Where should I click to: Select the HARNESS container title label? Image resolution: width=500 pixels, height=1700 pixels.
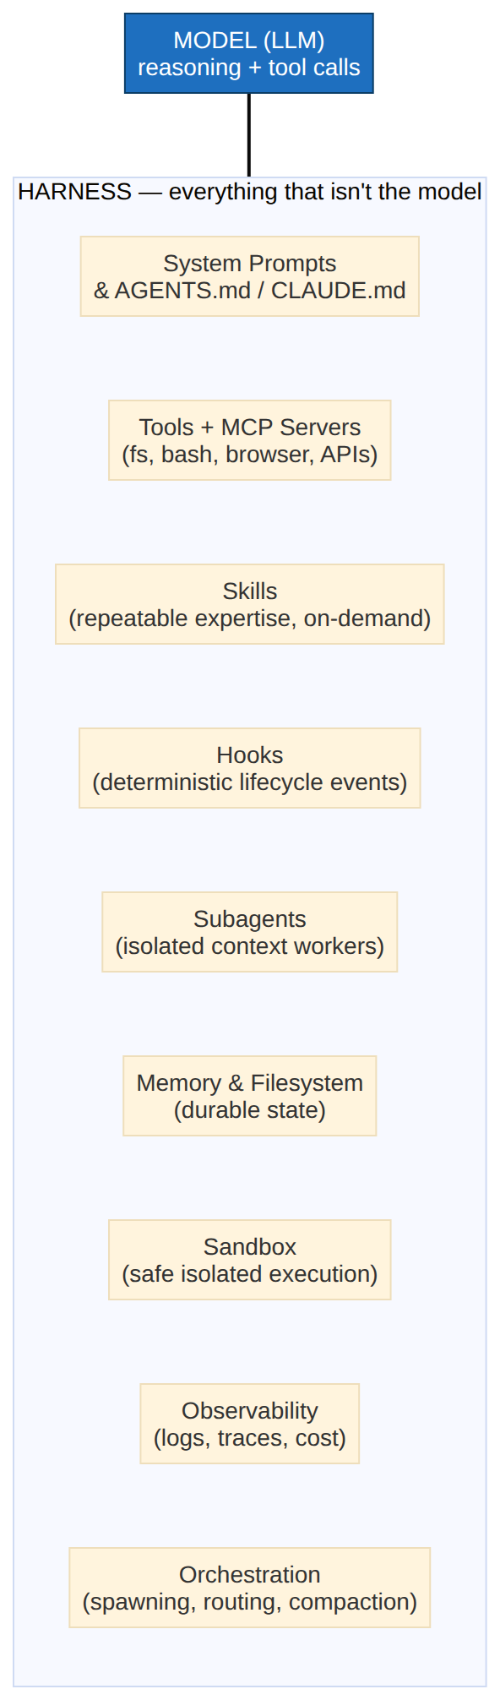(x=250, y=192)
